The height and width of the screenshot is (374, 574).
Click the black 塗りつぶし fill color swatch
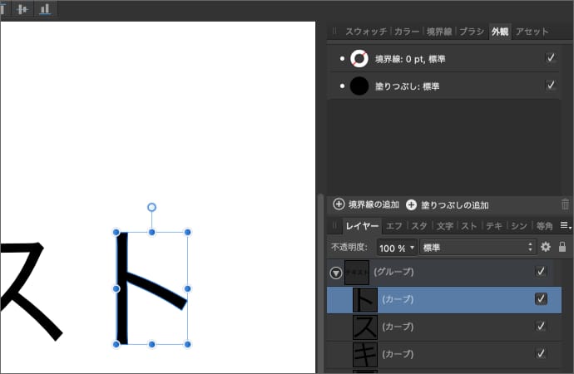(359, 86)
